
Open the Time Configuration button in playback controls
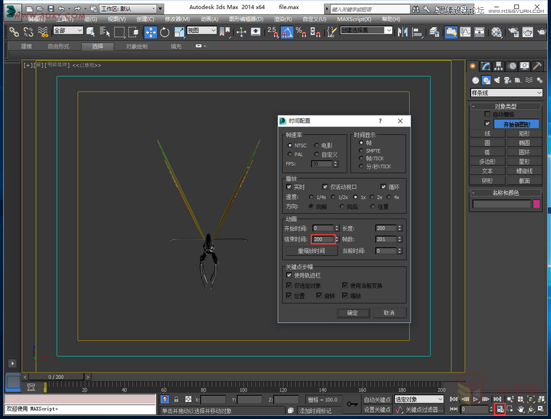500,409
